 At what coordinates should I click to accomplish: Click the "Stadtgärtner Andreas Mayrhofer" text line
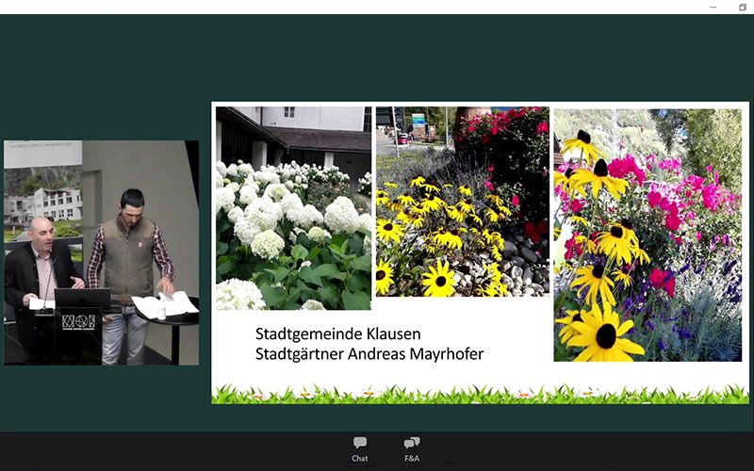369,353
